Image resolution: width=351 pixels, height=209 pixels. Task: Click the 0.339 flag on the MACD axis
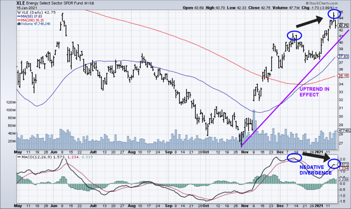click(343, 179)
